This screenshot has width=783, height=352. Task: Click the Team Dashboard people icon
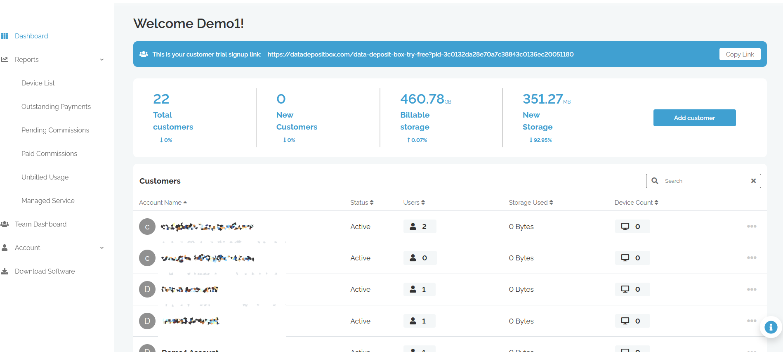(x=5, y=224)
